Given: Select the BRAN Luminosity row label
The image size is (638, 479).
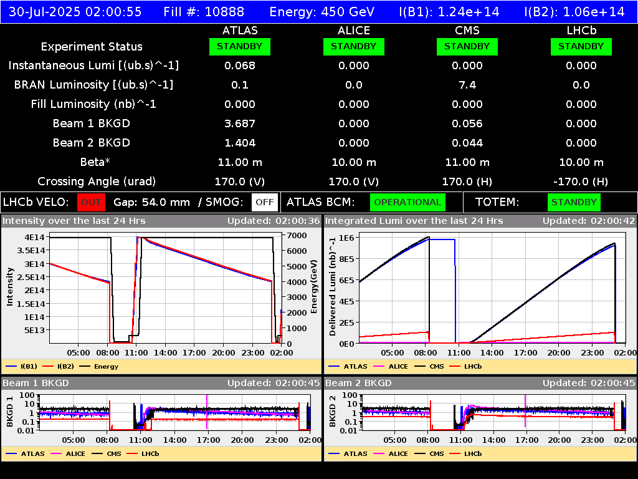Looking at the screenshot, I should click(x=93, y=85).
